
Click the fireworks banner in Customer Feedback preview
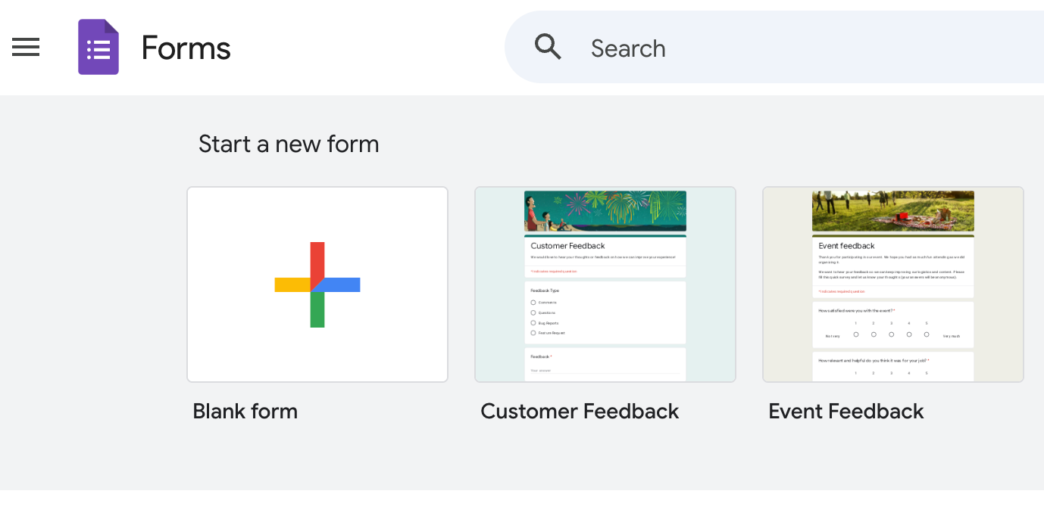pyautogui.click(x=605, y=210)
